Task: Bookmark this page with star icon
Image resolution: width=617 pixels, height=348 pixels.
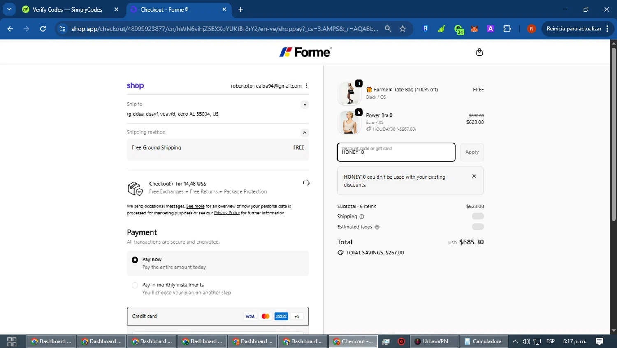Action: pos(403,29)
